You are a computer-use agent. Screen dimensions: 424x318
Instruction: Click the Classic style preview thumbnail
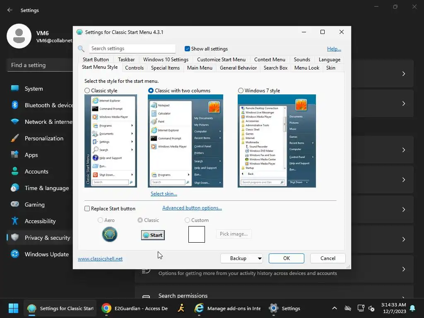(x=111, y=141)
